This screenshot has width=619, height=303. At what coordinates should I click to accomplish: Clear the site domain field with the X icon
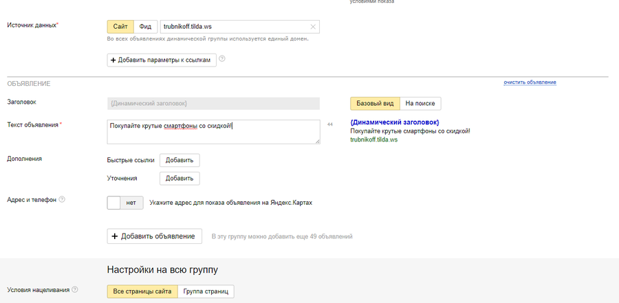point(313,27)
